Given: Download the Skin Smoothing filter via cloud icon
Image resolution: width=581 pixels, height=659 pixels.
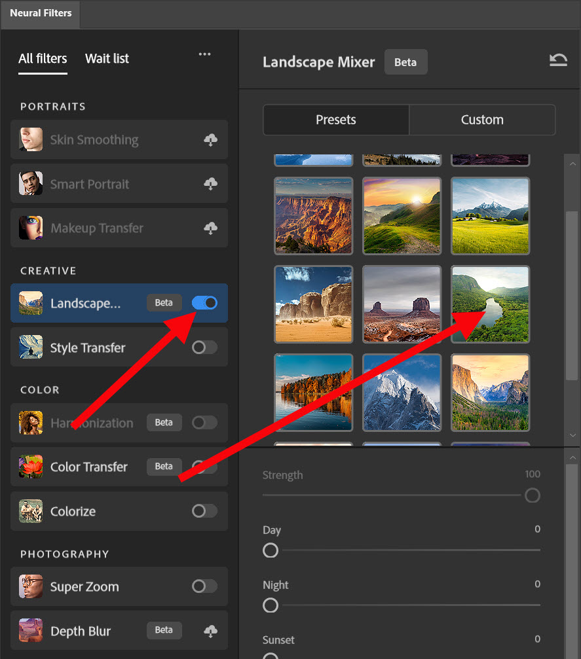Looking at the screenshot, I should pyautogui.click(x=210, y=139).
